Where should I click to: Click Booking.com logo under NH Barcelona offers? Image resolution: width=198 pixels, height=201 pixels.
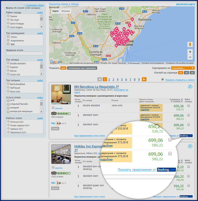[x=186, y=136]
